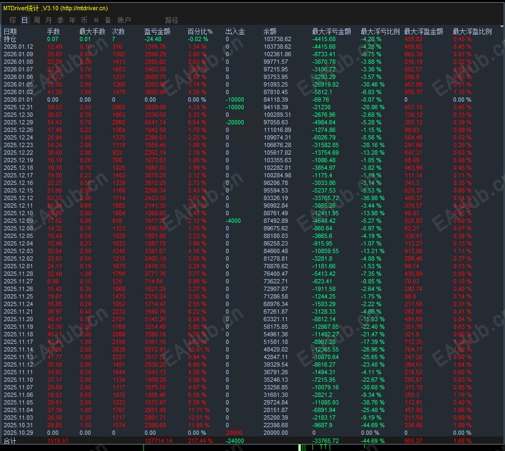This screenshot has height=451, width=505.
Task: Select the 2026.01.05 date row
Action: click(x=18, y=84)
